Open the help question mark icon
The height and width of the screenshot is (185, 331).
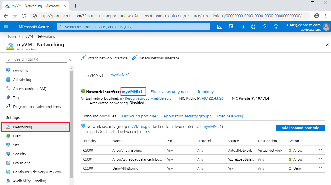pos(264,27)
